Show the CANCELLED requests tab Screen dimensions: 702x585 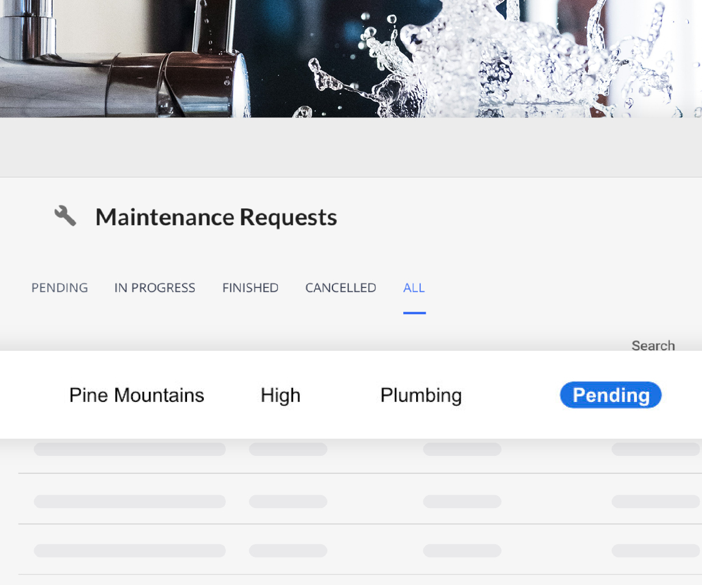(x=340, y=288)
